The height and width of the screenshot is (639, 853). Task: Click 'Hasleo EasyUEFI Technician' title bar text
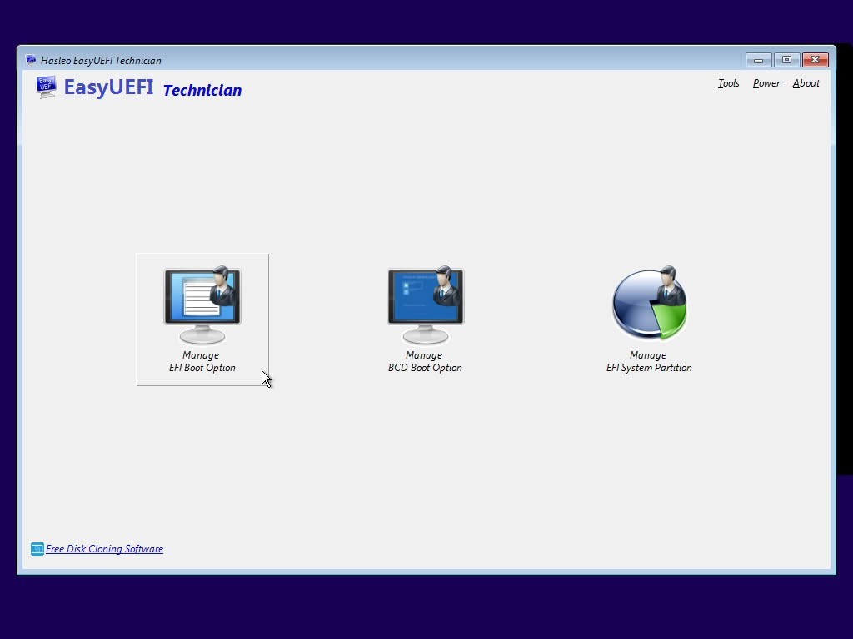tap(101, 60)
